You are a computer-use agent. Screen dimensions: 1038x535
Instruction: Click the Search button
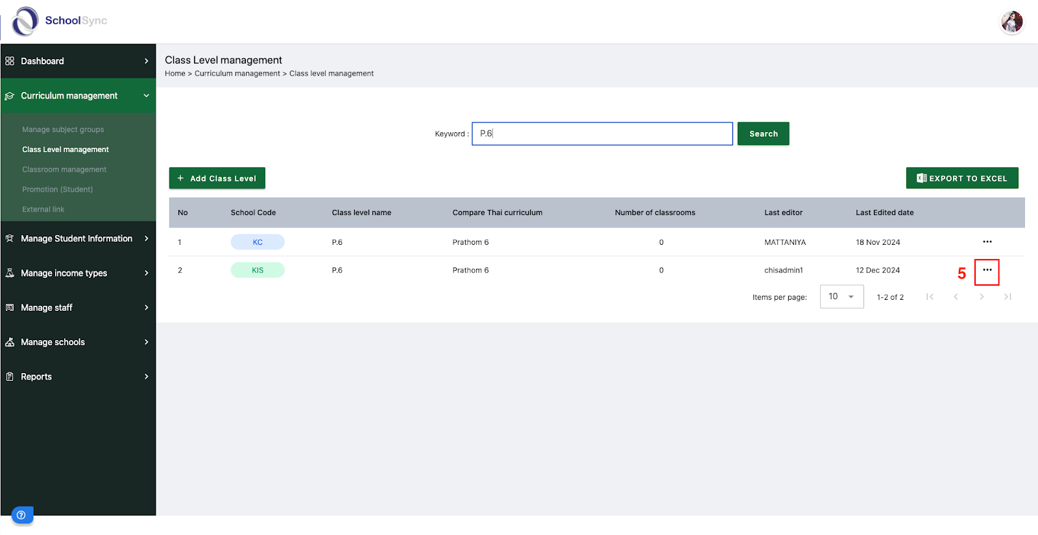tap(763, 133)
